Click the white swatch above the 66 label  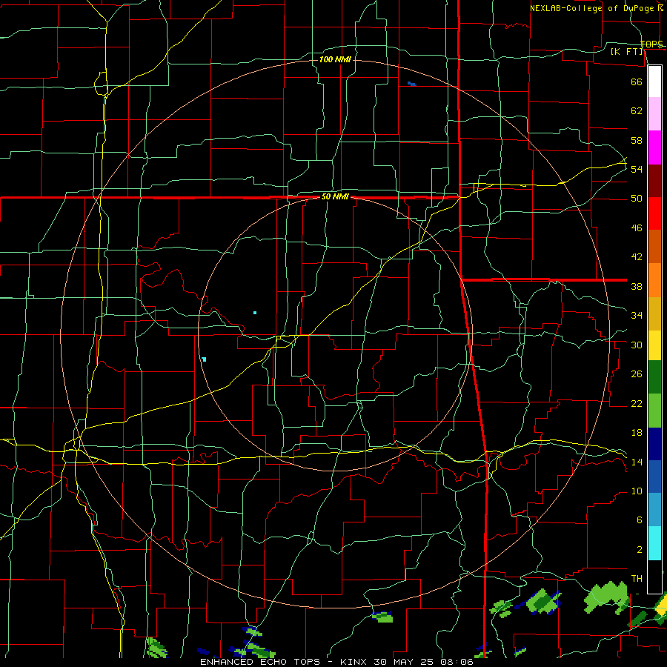(x=654, y=82)
